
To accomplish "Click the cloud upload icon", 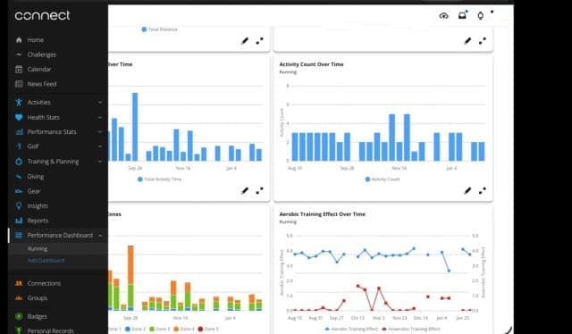I will tap(443, 15).
